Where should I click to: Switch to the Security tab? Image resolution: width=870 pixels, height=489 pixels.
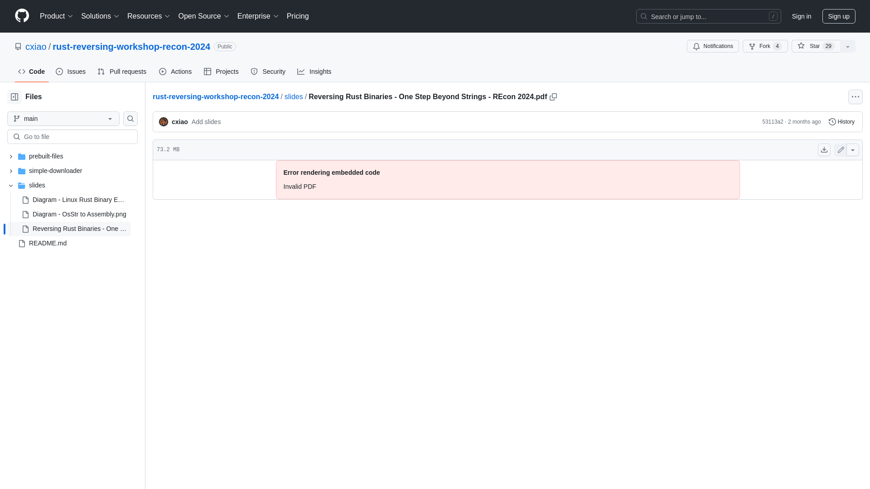pyautogui.click(x=268, y=72)
